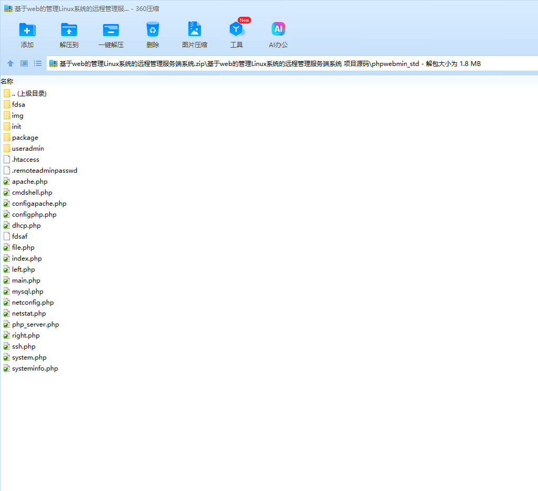Select the main.php file
The height and width of the screenshot is (491, 538).
coord(22,280)
